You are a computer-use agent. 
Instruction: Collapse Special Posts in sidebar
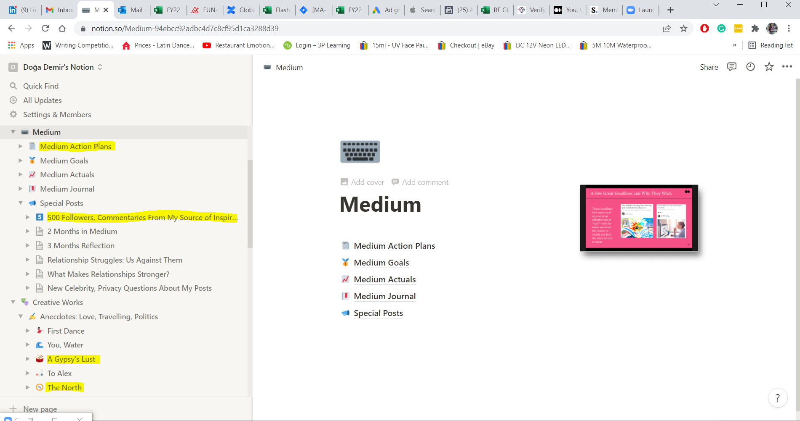point(20,203)
